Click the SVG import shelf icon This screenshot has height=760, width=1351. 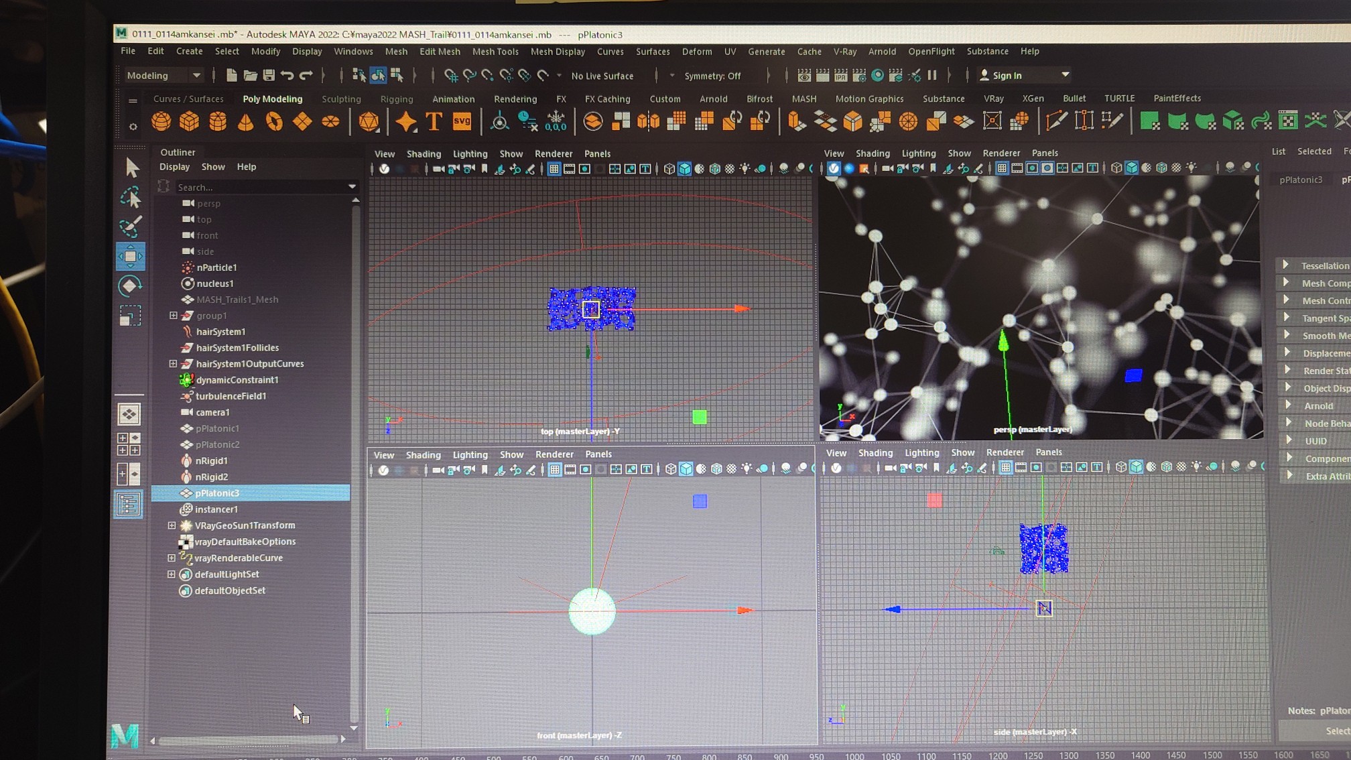click(462, 121)
